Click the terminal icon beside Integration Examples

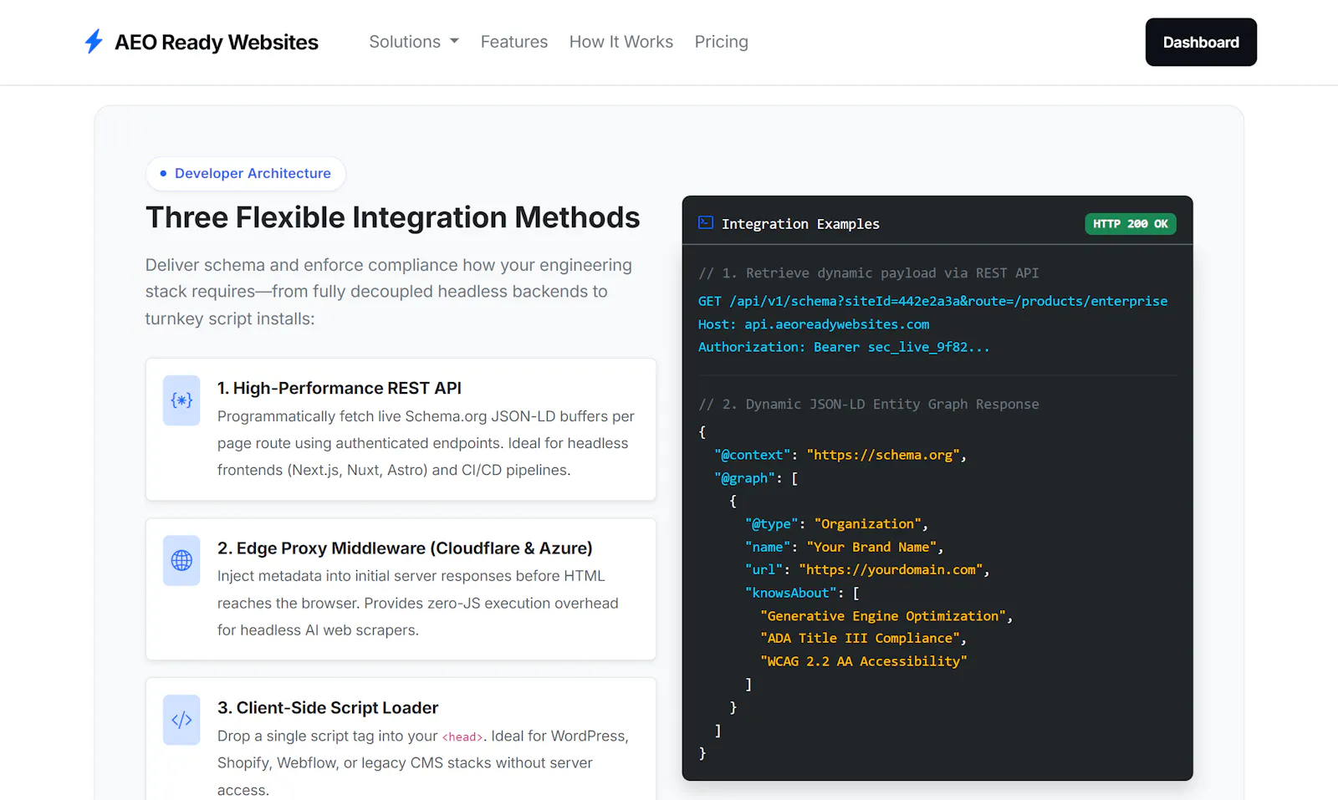706,222
